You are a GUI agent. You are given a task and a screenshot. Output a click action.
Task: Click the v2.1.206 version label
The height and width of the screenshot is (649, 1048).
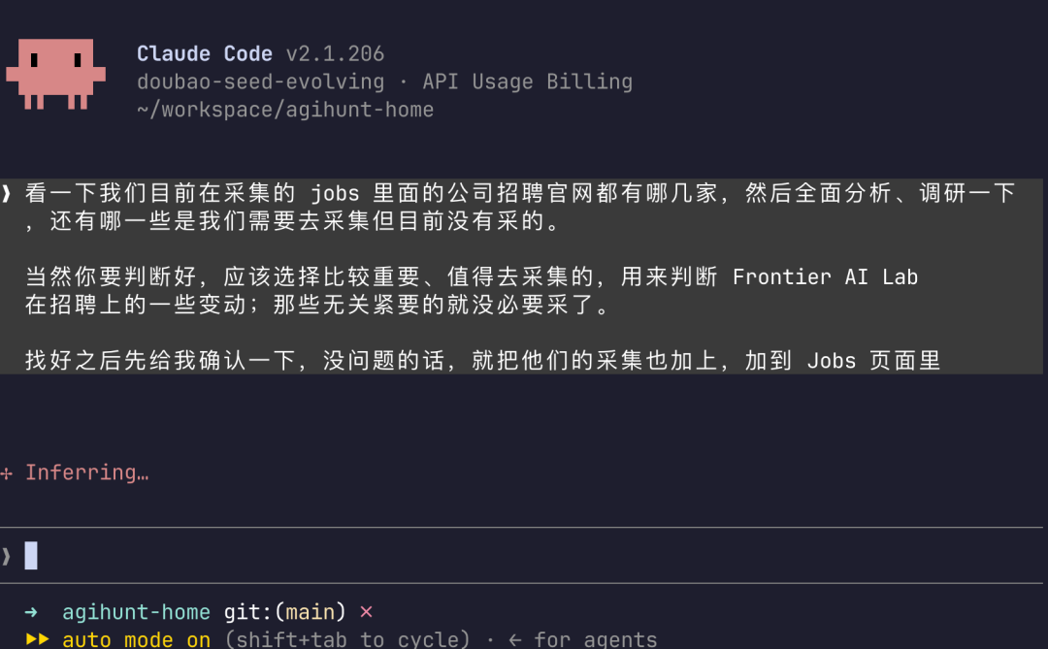pyautogui.click(x=336, y=53)
